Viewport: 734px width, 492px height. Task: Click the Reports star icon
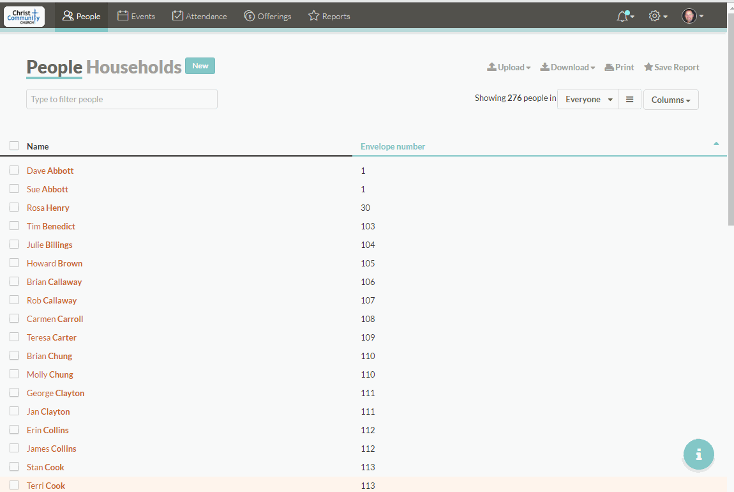[x=313, y=16]
